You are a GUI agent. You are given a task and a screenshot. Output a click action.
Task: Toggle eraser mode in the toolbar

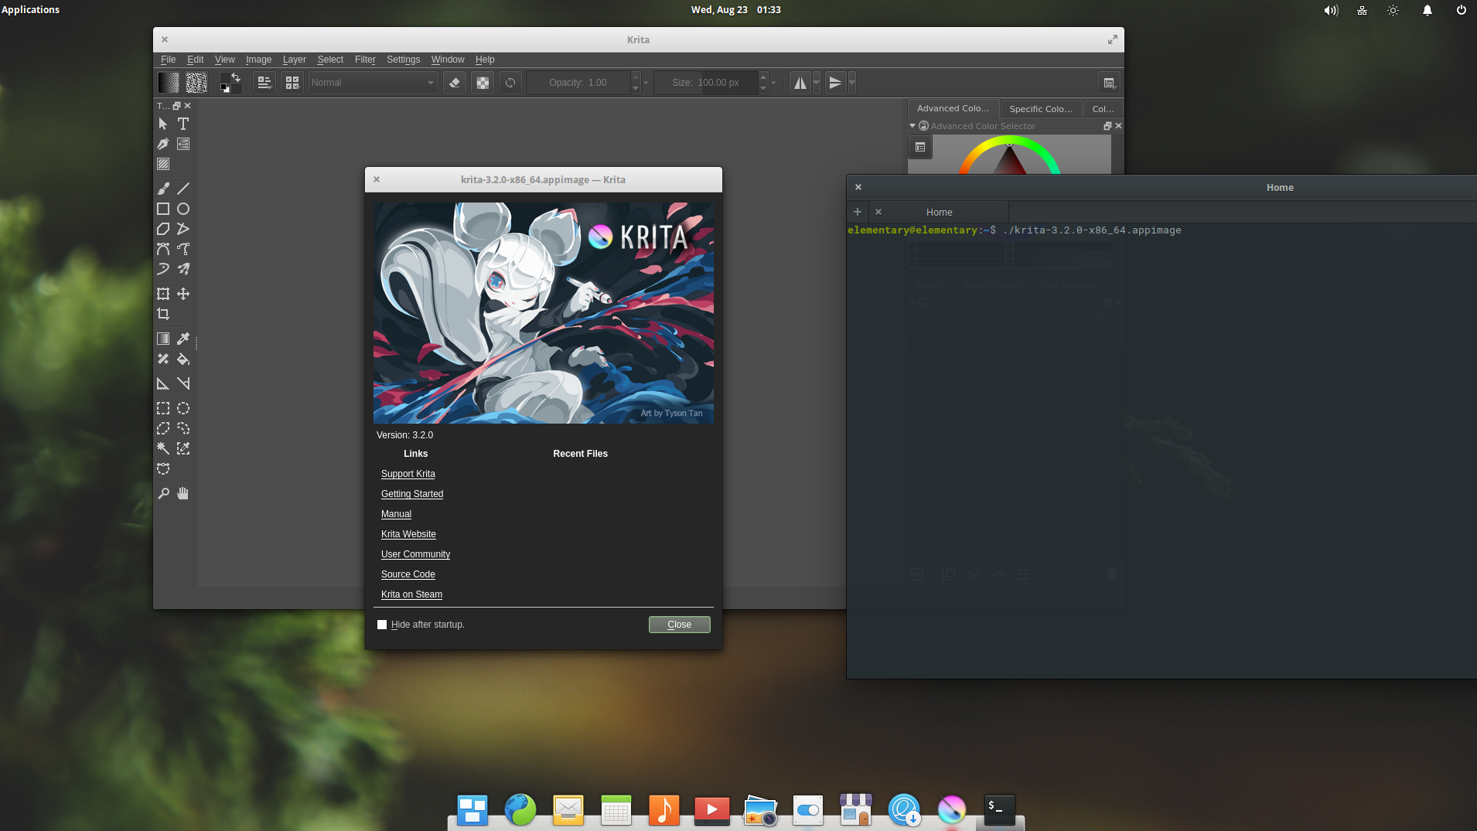(455, 83)
